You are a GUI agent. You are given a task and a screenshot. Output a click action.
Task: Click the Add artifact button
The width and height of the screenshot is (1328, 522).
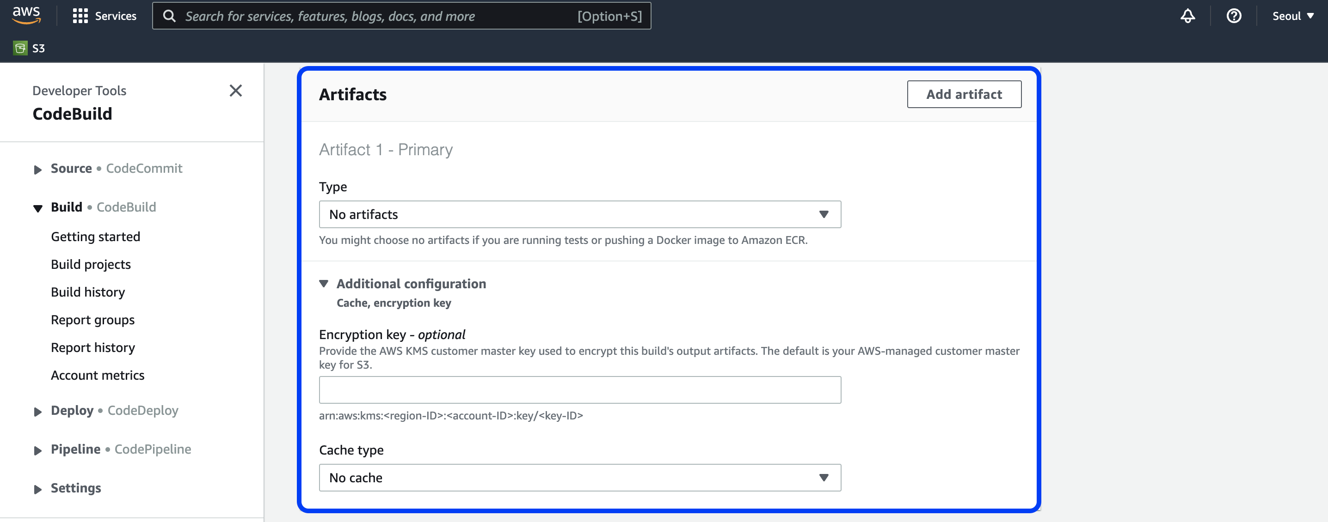pyautogui.click(x=964, y=94)
